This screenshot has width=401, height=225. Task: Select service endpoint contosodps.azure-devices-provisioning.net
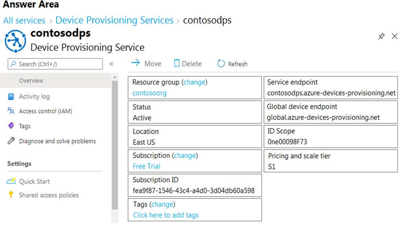(x=331, y=93)
